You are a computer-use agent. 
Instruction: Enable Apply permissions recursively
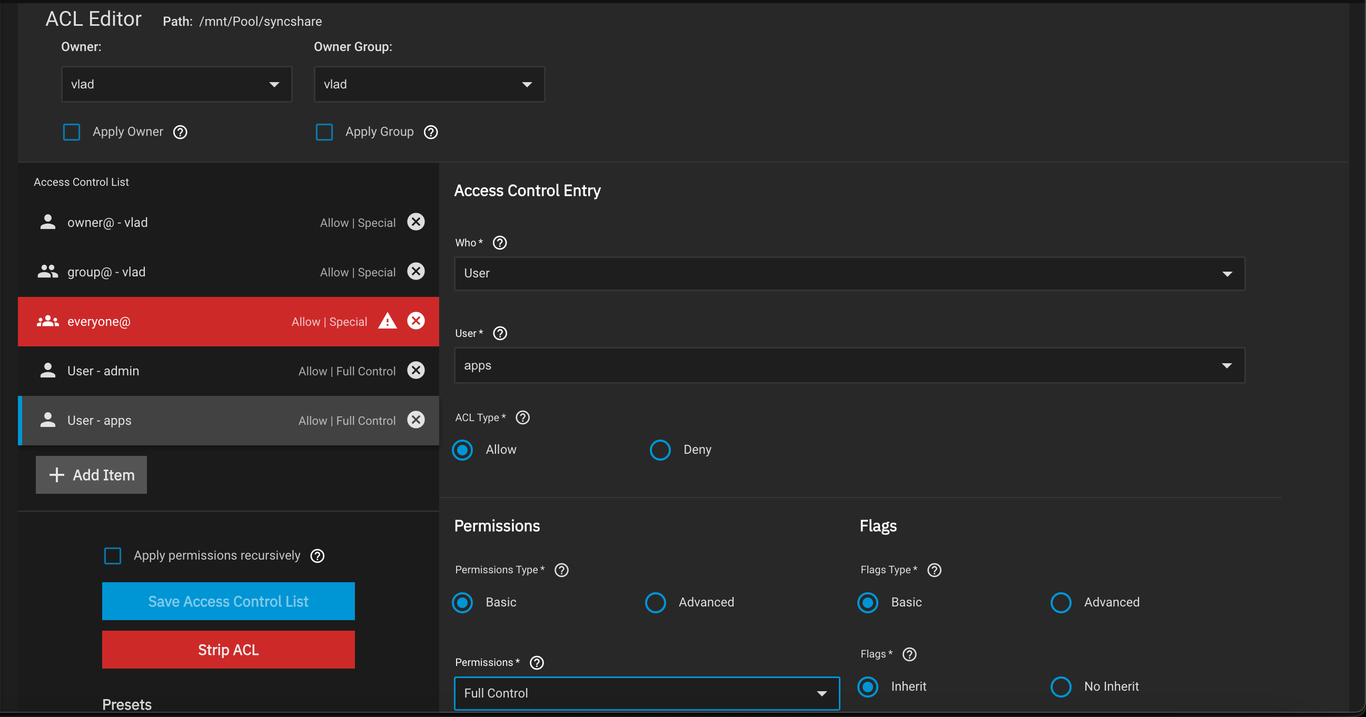click(112, 556)
